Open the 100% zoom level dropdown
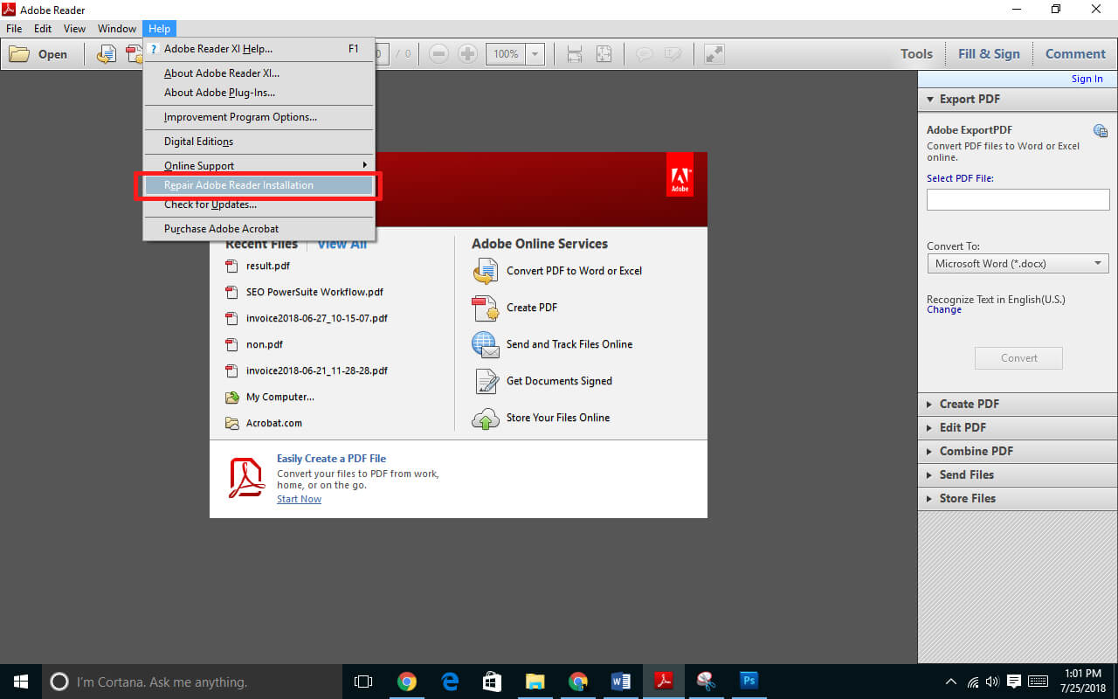The width and height of the screenshot is (1118, 699). pyautogui.click(x=535, y=54)
